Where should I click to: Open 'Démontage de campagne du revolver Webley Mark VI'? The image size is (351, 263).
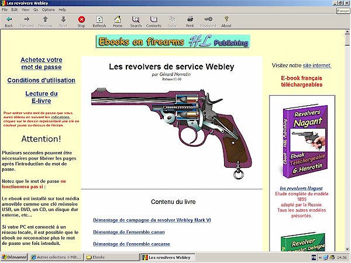click(x=152, y=220)
